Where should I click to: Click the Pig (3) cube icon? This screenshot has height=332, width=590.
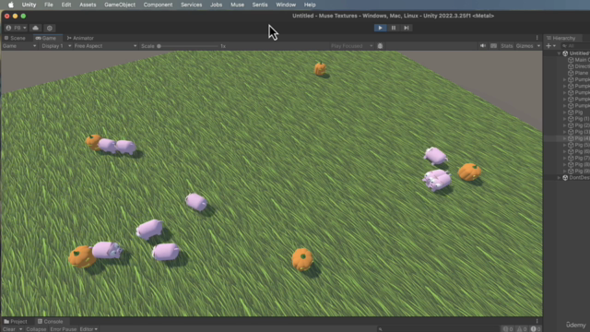click(571, 132)
